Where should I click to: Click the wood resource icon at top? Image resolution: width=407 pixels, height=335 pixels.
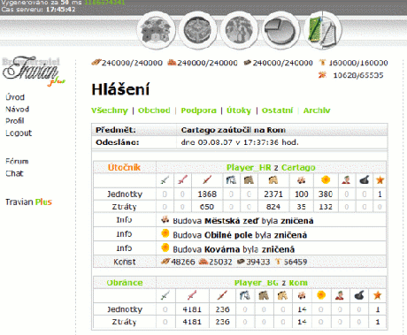(96, 63)
